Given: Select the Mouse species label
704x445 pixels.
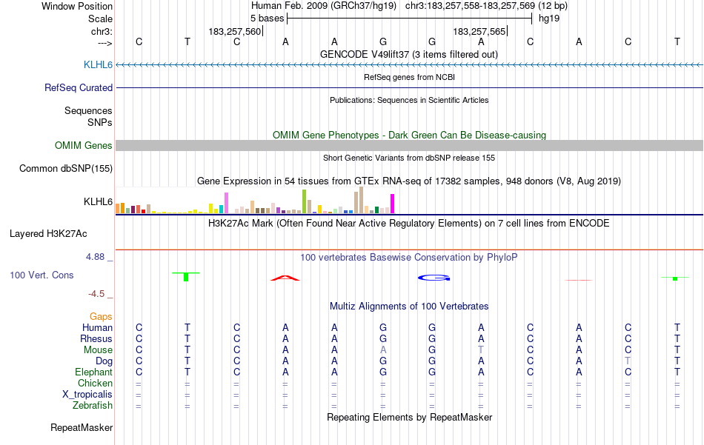Looking at the screenshot, I should point(98,350).
